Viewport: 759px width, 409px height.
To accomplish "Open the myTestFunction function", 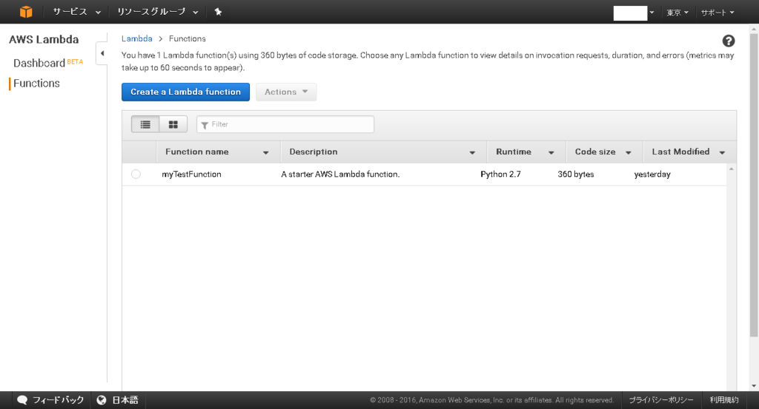I will (x=191, y=175).
